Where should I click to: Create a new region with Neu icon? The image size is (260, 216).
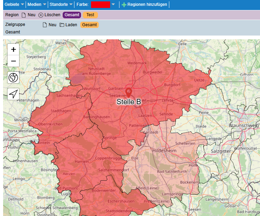pos(28,15)
